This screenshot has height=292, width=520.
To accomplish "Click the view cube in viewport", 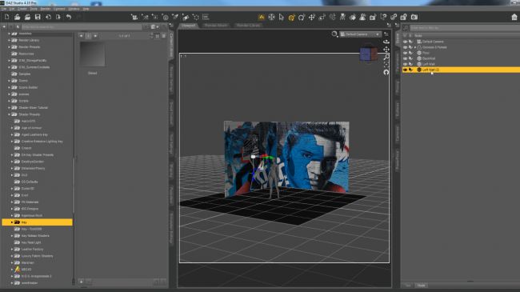I will tap(369, 54).
